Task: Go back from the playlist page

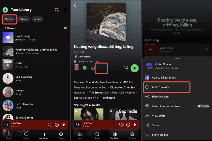Action: (x=75, y=5)
